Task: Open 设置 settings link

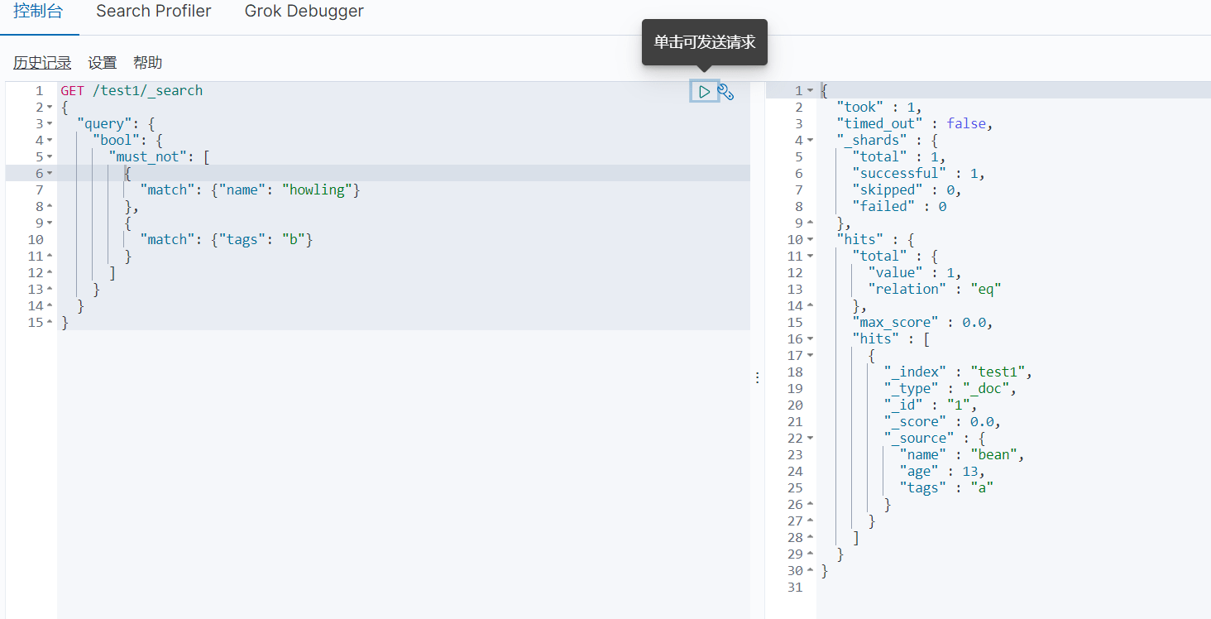Action: [x=103, y=63]
